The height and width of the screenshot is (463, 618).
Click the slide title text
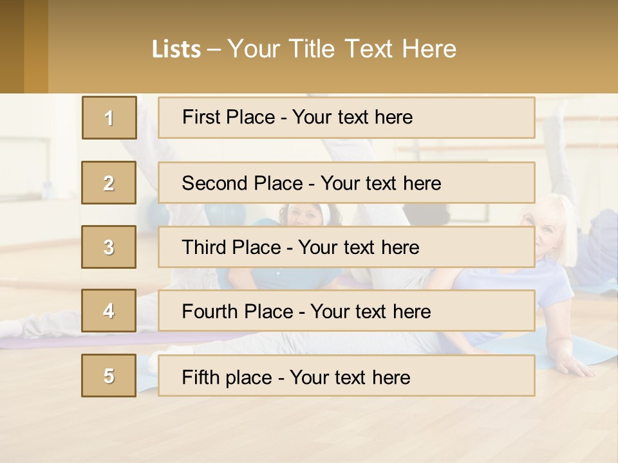[304, 49]
